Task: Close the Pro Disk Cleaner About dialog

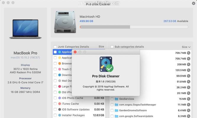Action: pos(75,52)
